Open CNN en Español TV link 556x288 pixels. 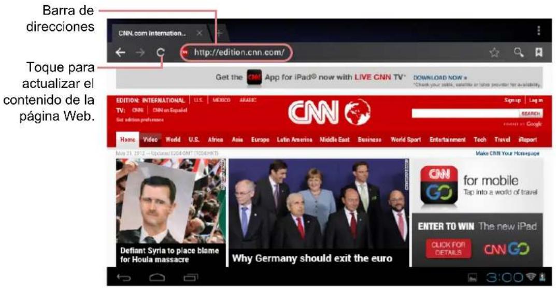169,110
